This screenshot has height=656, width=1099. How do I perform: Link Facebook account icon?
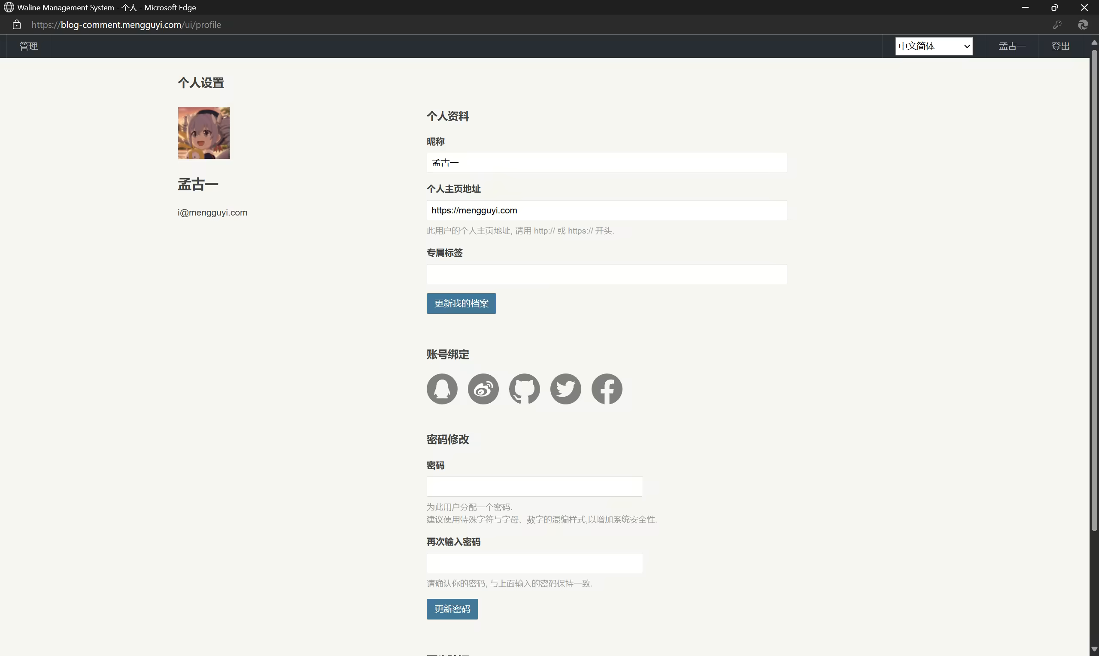coord(607,389)
